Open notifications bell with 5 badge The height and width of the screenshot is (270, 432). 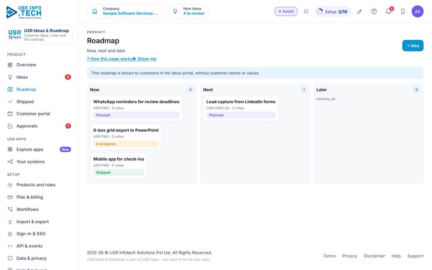388,11
